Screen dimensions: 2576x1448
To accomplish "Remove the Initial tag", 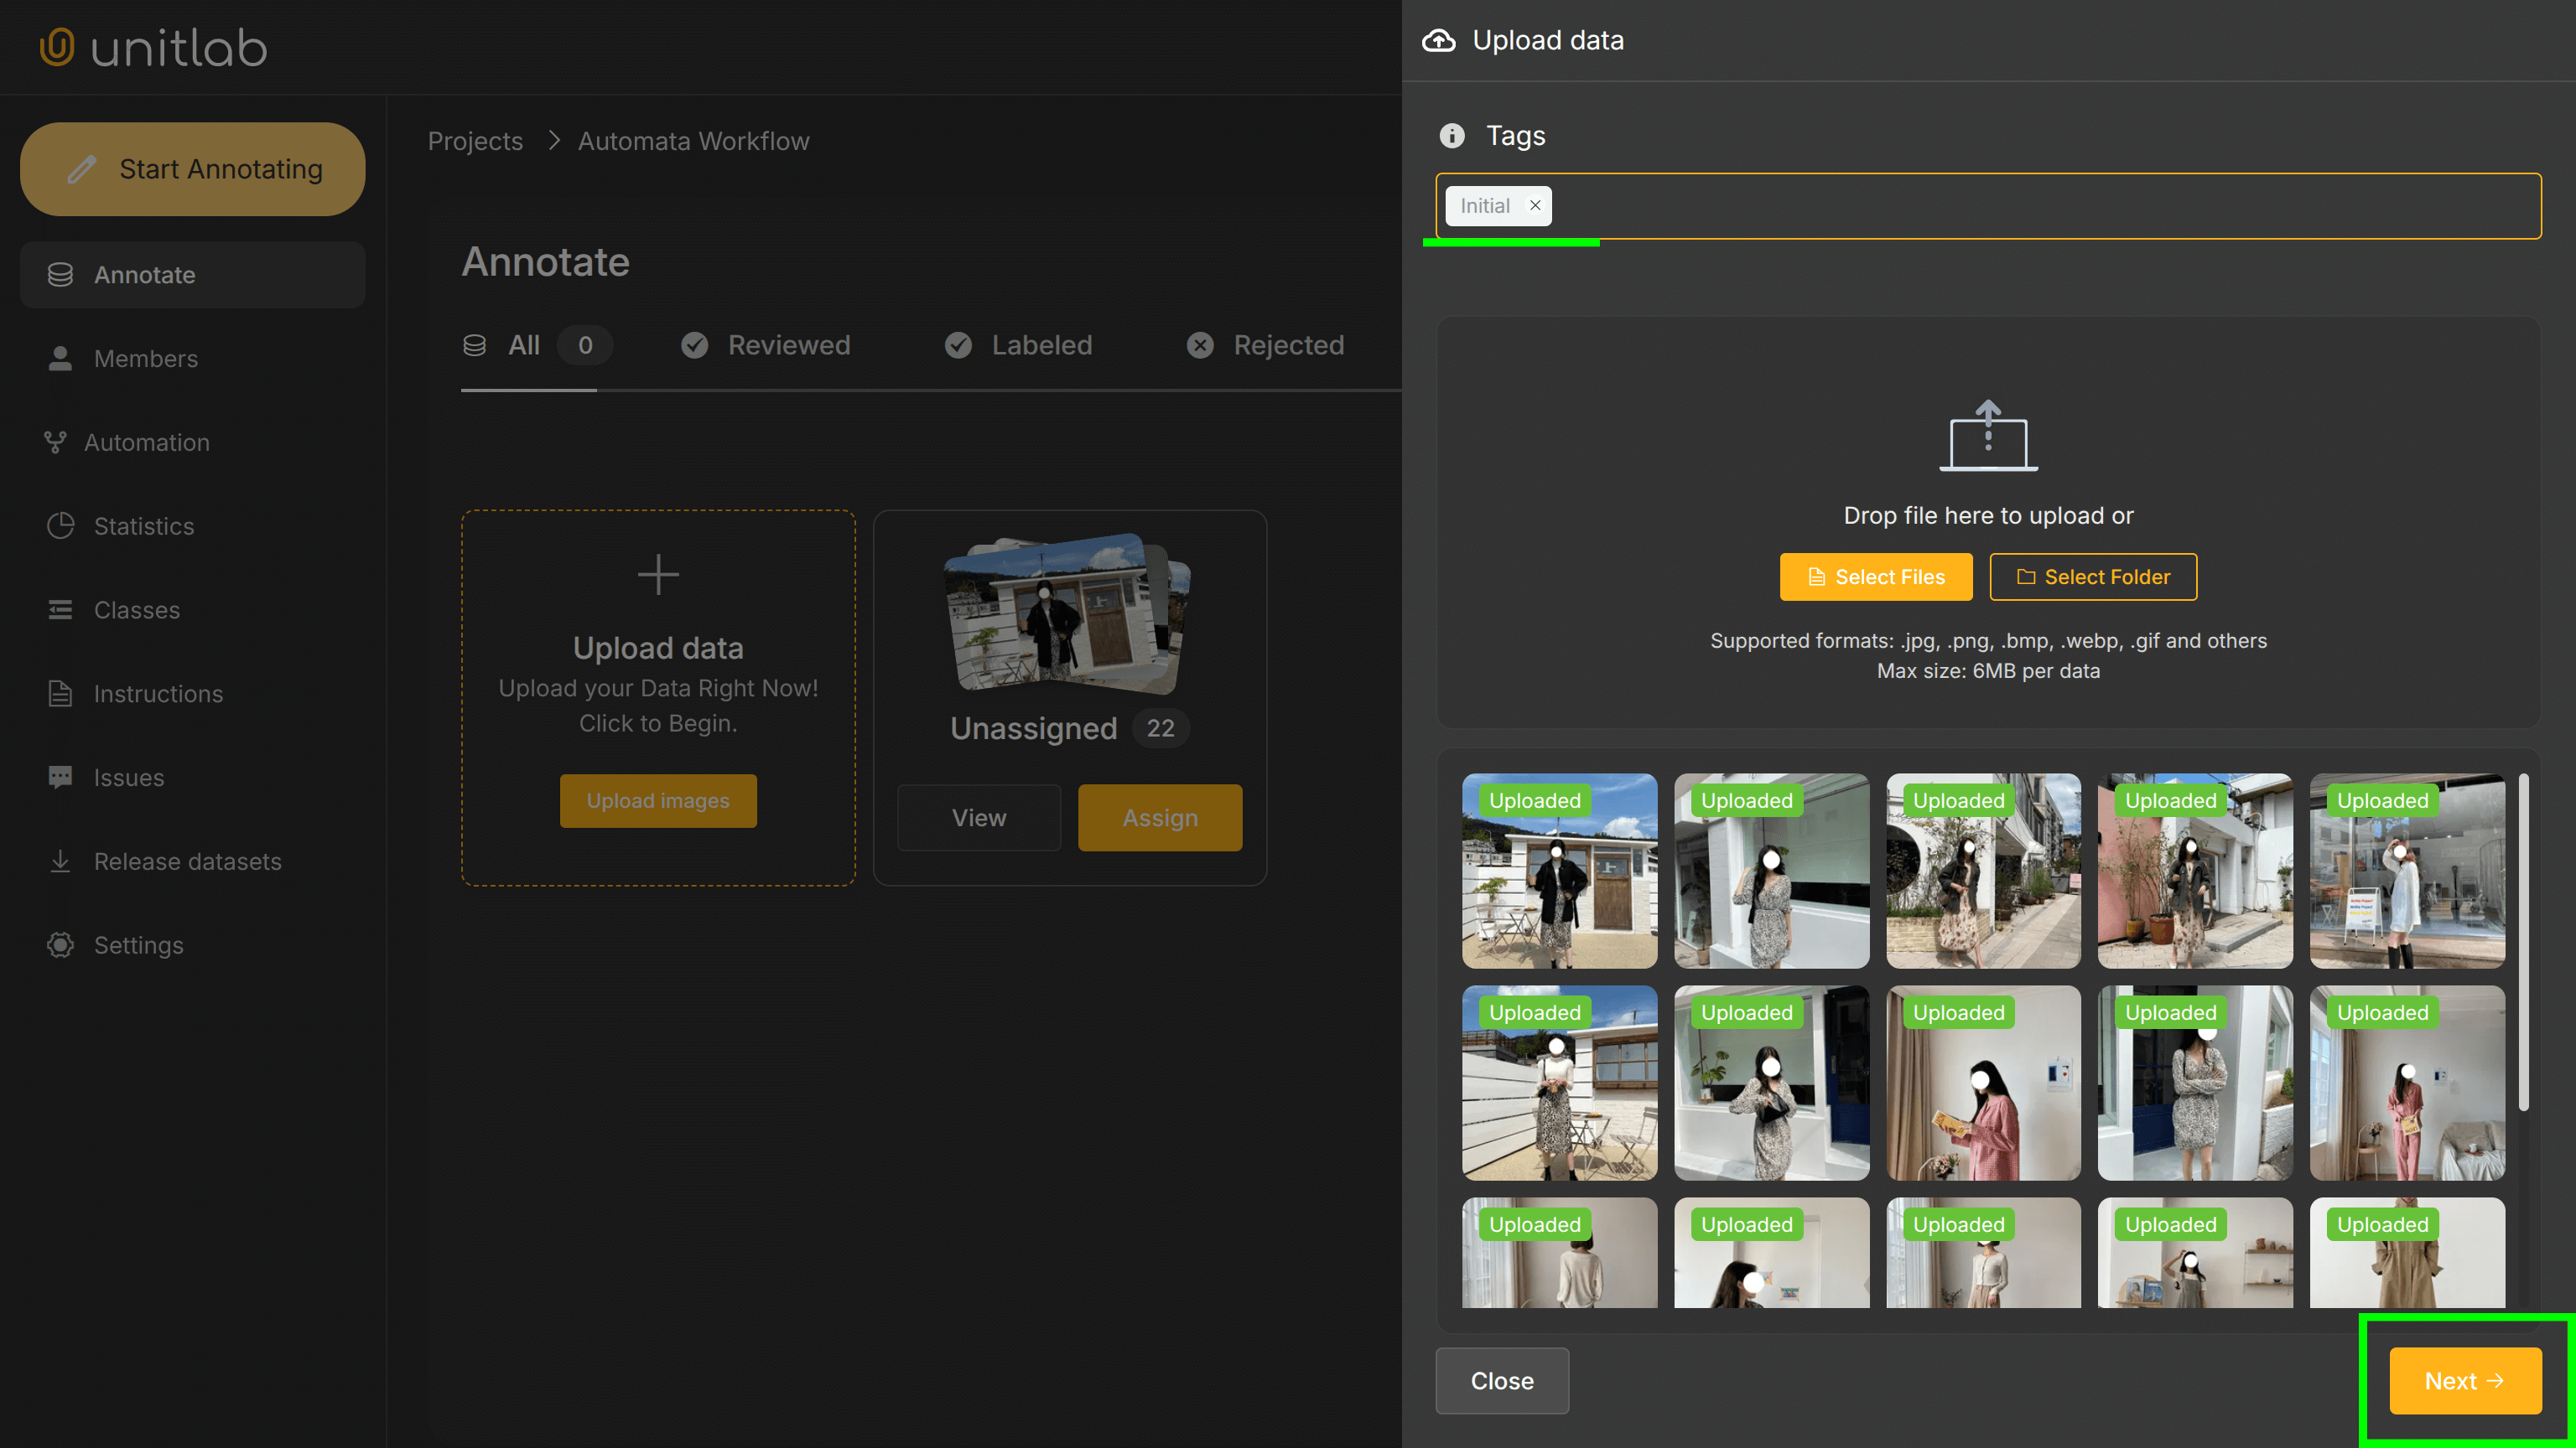I will (1535, 206).
